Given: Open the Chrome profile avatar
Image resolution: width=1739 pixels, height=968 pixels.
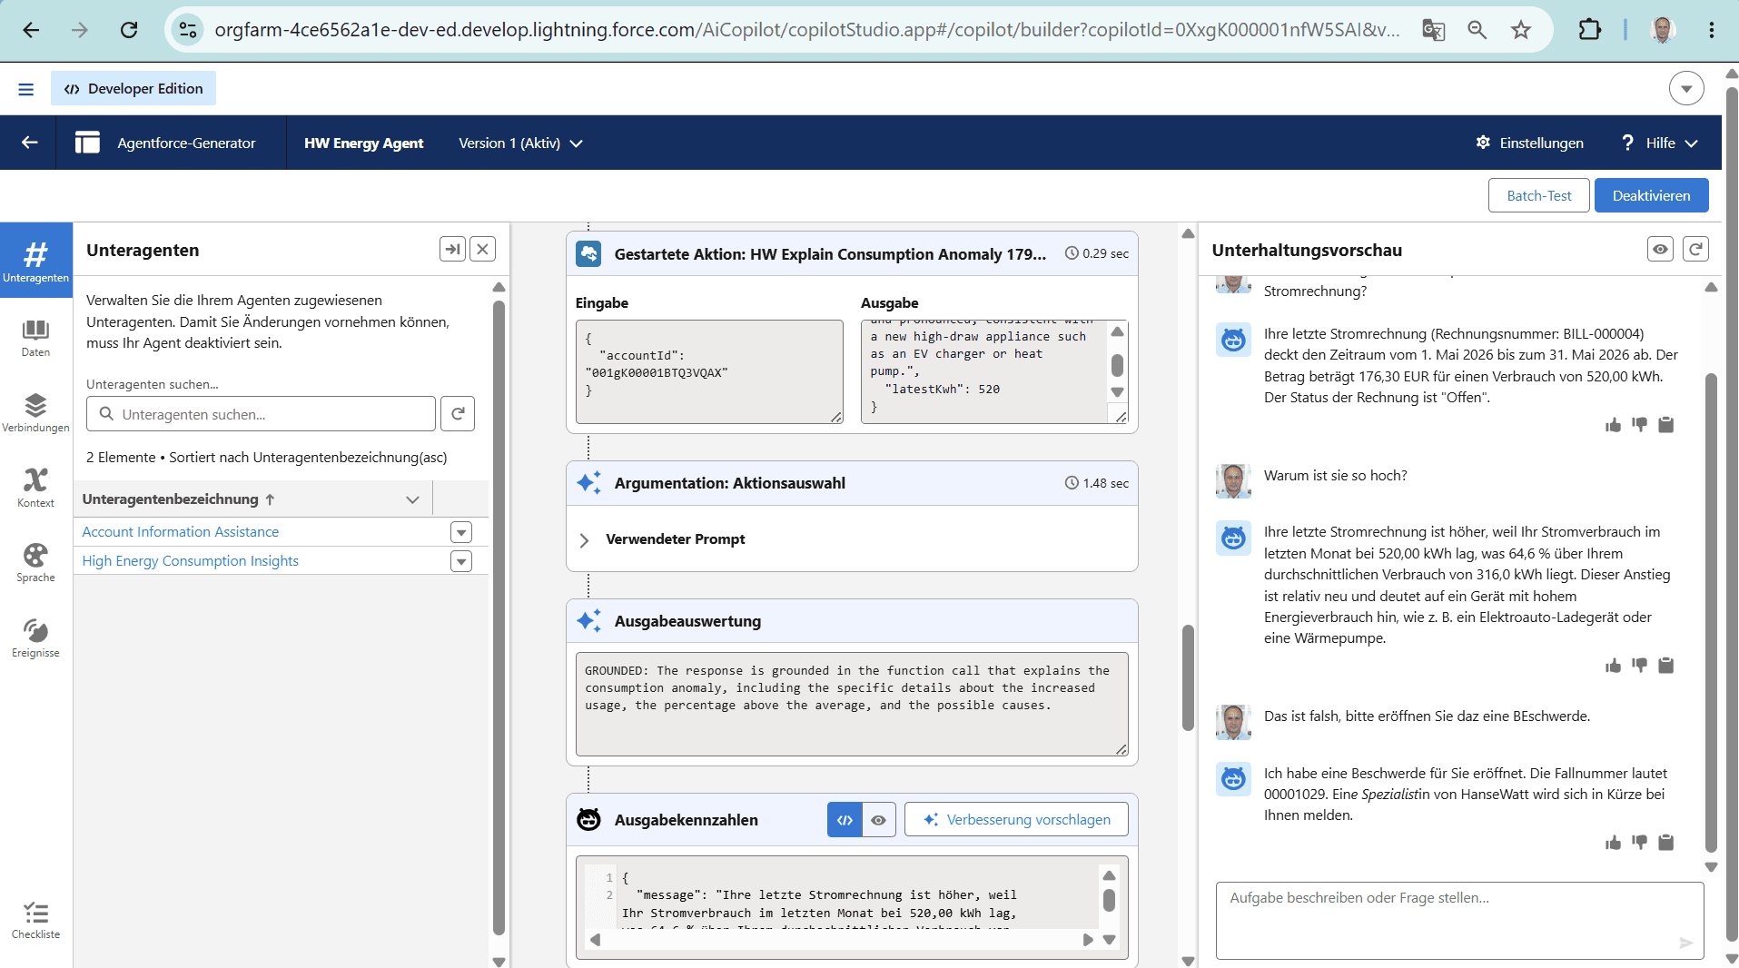Looking at the screenshot, I should coord(1663,30).
